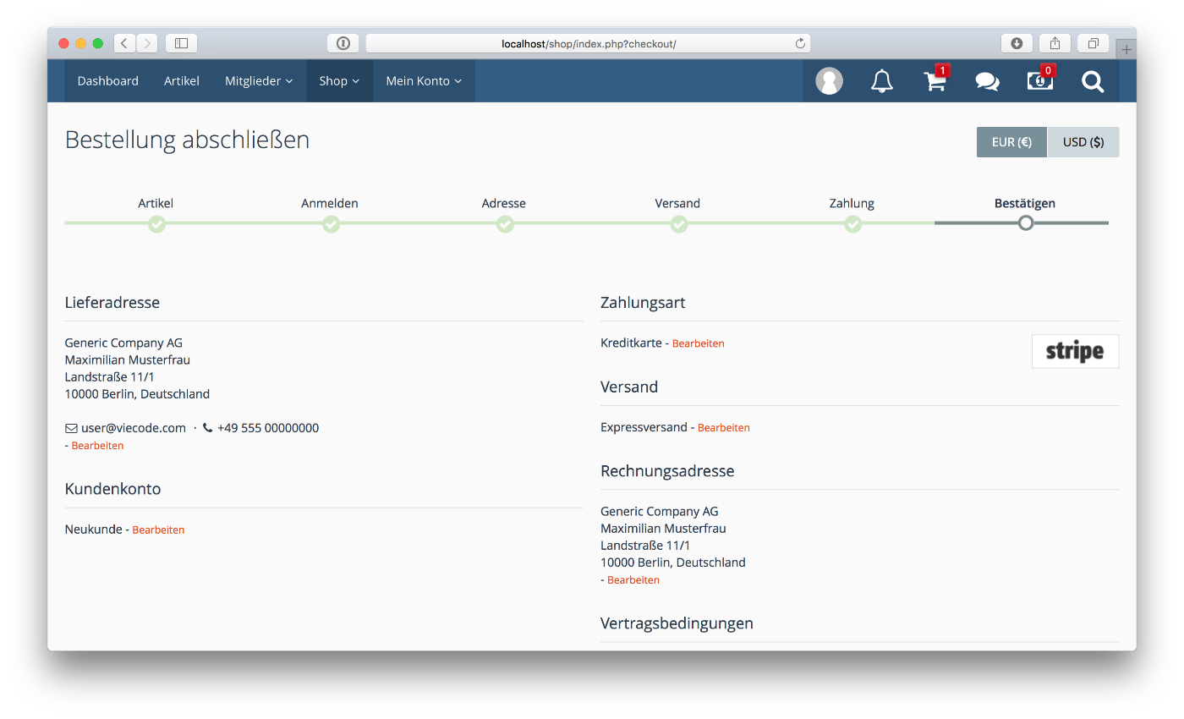Edit the Kreditkarte payment method

pos(698,343)
